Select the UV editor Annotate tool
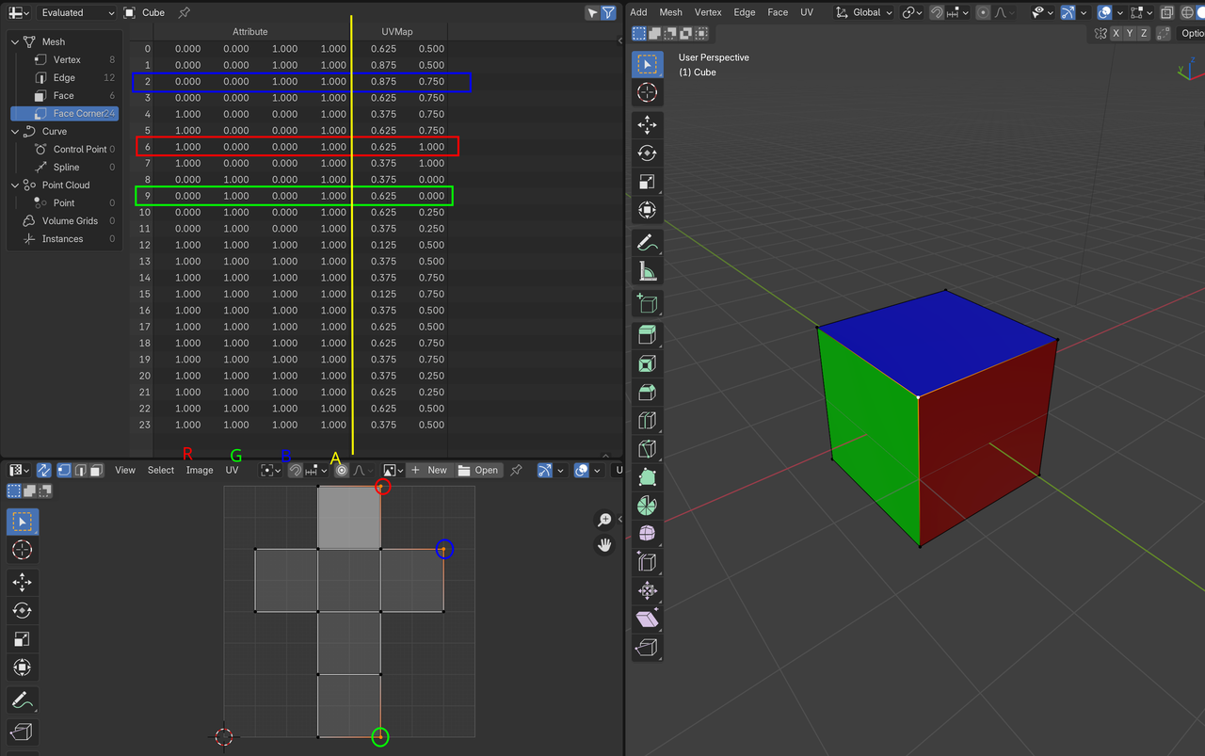This screenshot has height=756, width=1205. [x=23, y=700]
